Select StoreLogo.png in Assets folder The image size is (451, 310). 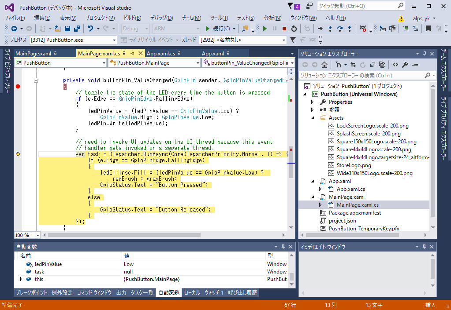pos(354,165)
